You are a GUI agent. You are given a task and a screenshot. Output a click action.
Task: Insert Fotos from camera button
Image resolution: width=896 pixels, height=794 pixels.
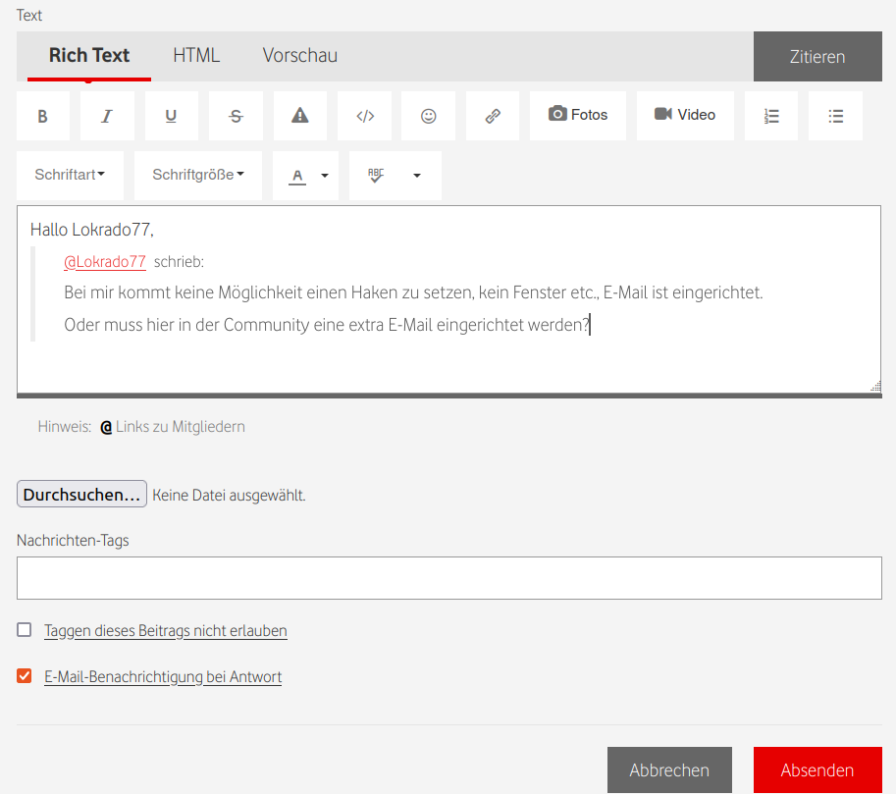[578, 116]
